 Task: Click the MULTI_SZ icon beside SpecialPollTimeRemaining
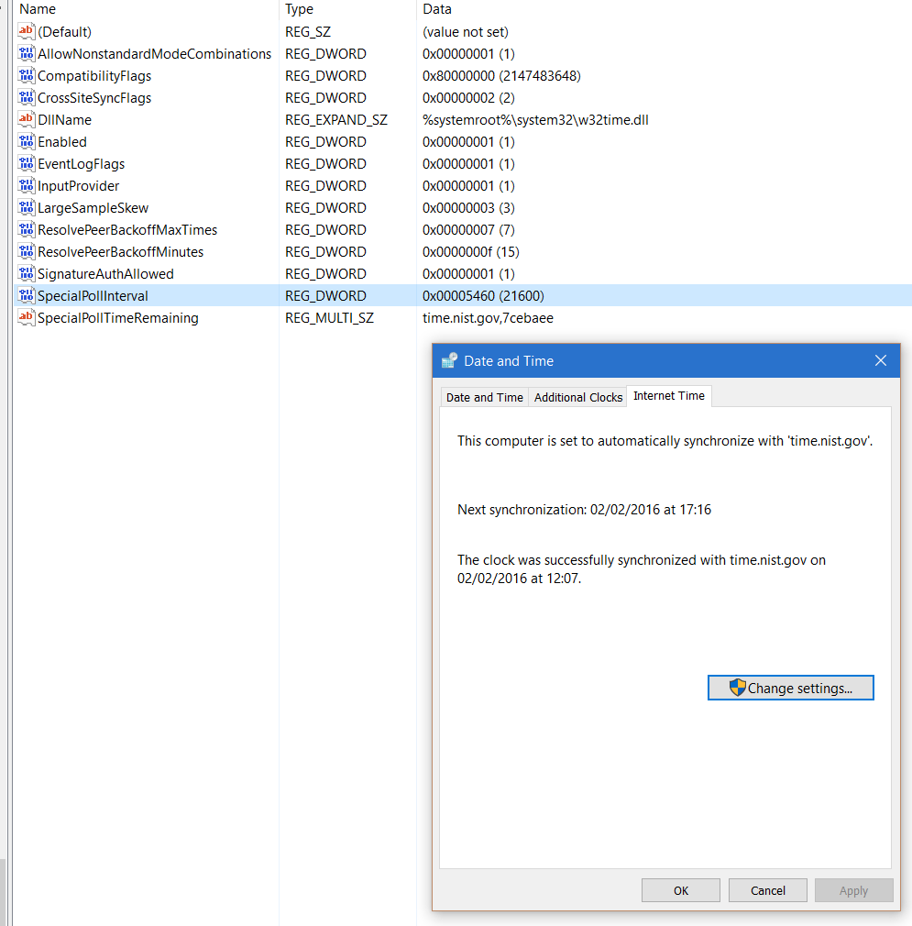[26, 317]
